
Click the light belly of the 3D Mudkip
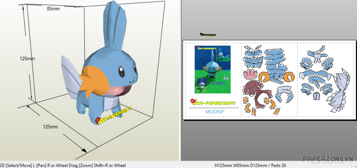pyautogui.click(x=111, y=103)
